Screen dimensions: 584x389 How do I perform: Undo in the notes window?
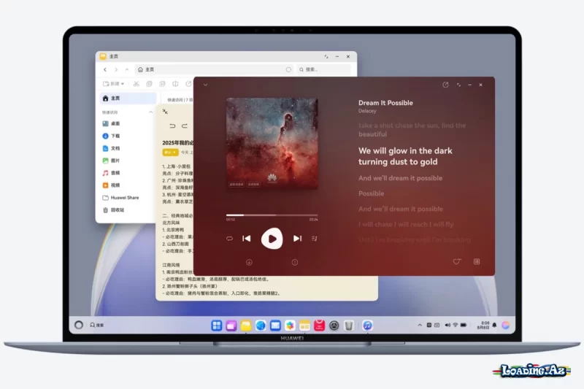point(172,126)
